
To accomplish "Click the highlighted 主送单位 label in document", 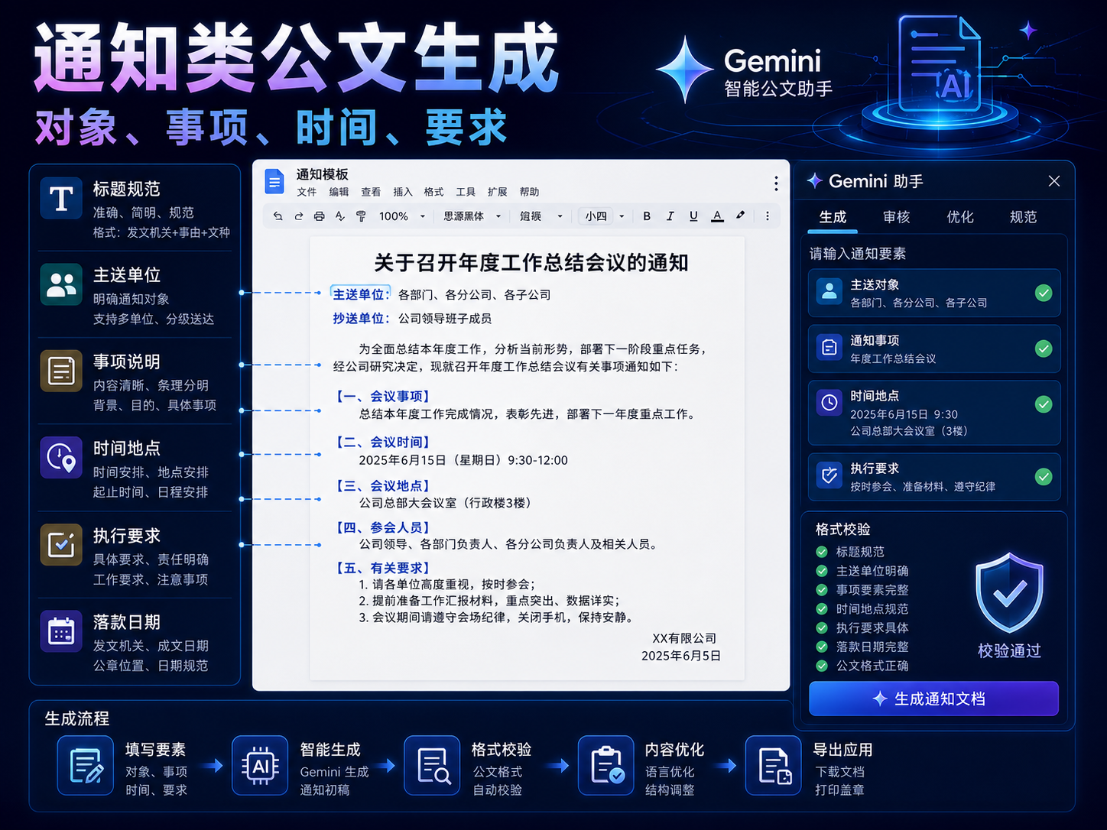I will click(360, 294).
